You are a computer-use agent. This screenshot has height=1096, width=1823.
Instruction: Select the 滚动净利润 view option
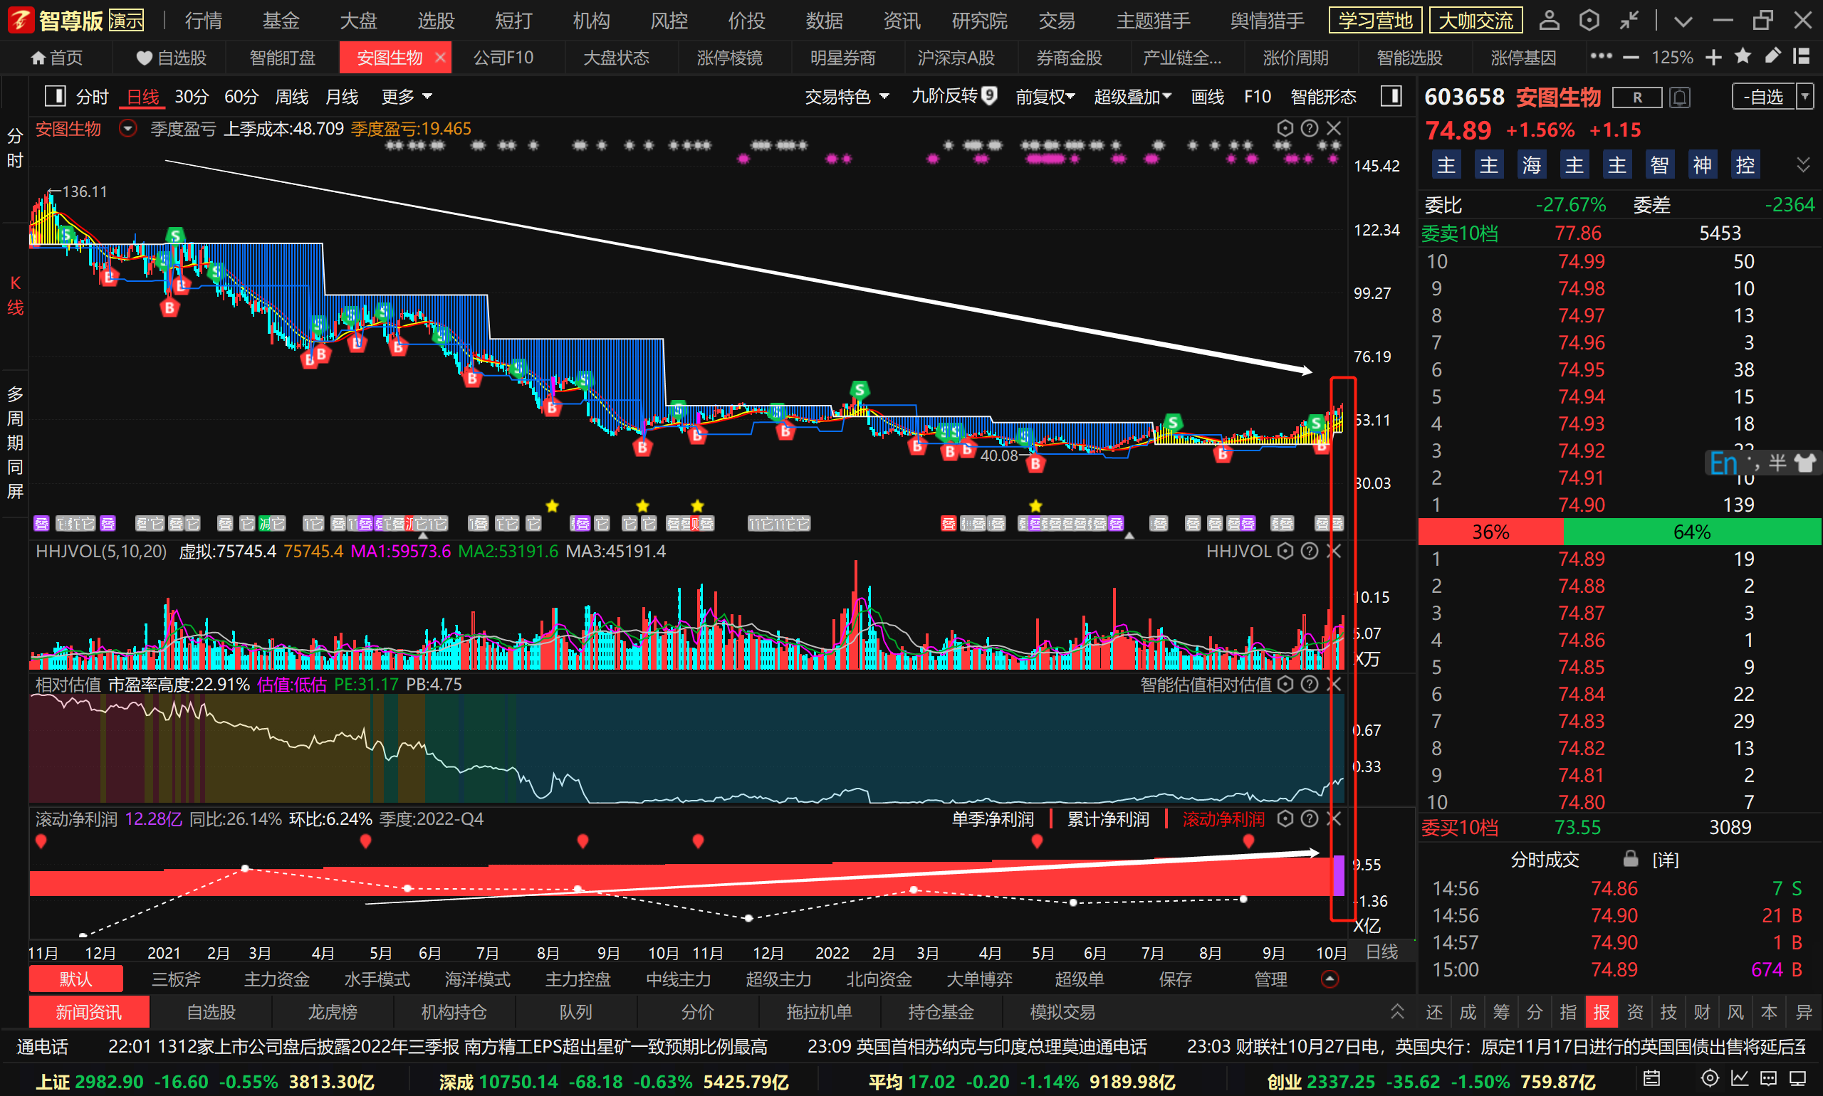pyautogui.click(x=1223, y=819)
